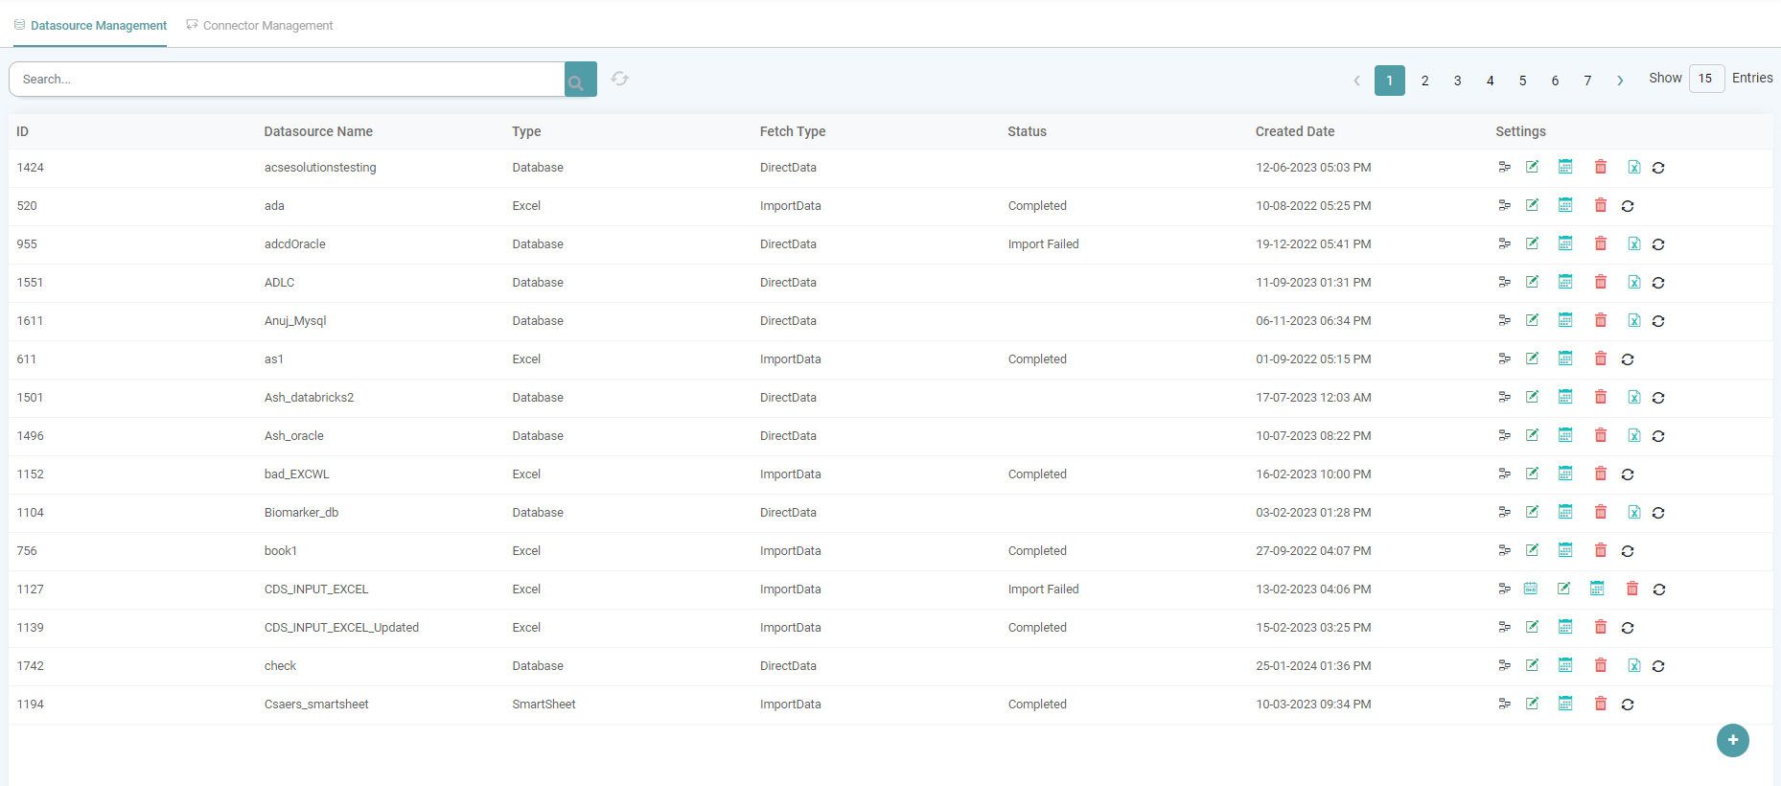This screenshot has height=786, width=1781.
Task: Go to page 3 of results
Action: pyautogui.click(x=1457, y=81)
